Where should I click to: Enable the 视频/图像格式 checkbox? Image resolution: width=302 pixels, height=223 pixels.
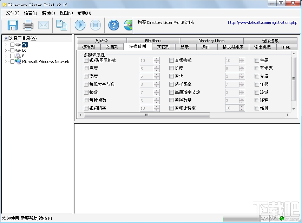point(86,60)
